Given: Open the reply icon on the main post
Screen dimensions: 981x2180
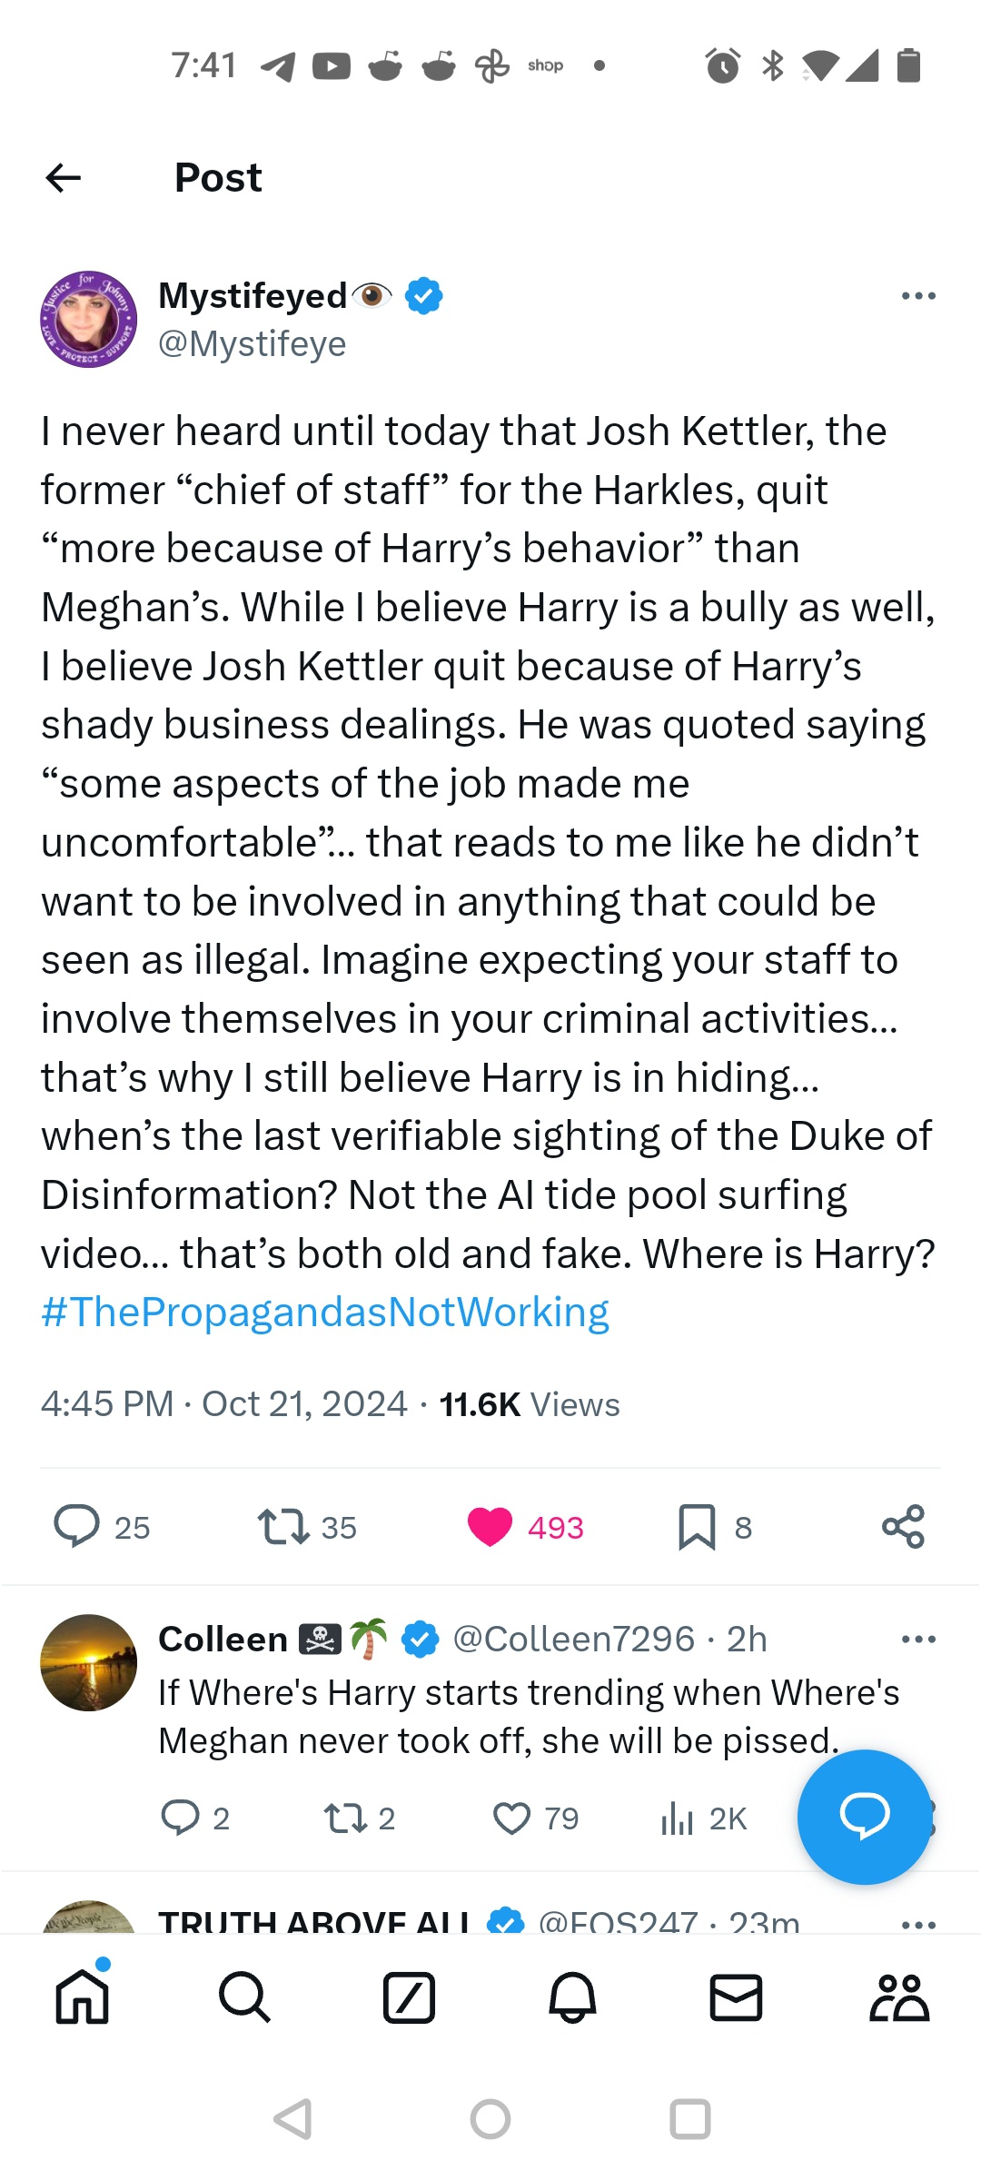Looking at the screenshot, I should [77, 1526].
